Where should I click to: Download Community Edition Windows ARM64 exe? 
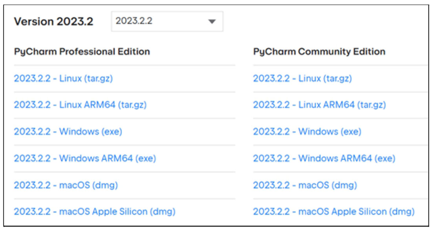[x=324, y=158]
